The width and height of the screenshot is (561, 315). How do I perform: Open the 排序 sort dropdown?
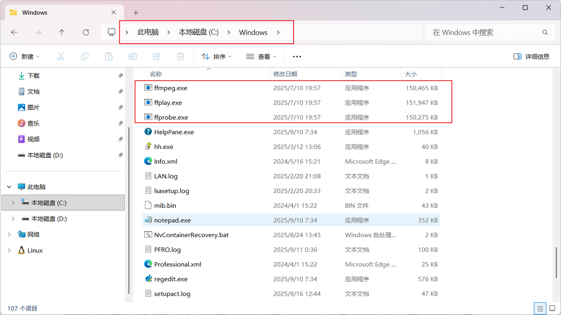(217, 56)
